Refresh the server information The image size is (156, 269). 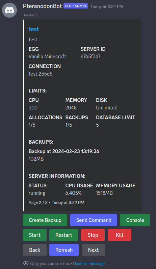64,250
